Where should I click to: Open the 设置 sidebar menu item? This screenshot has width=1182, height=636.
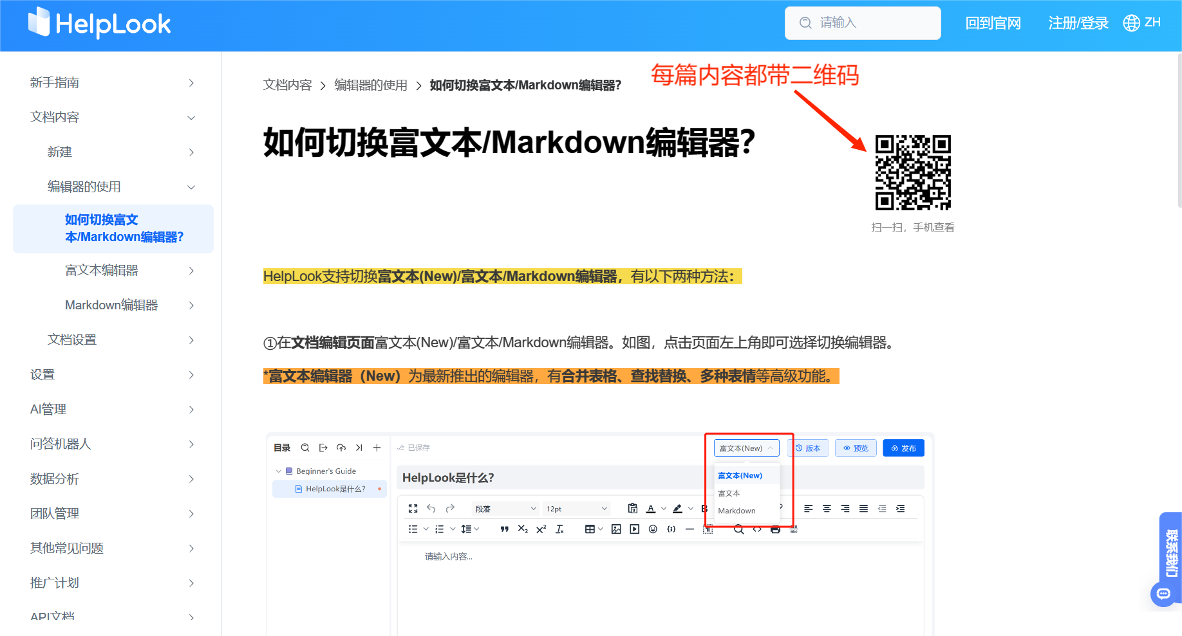pos(42,374)
